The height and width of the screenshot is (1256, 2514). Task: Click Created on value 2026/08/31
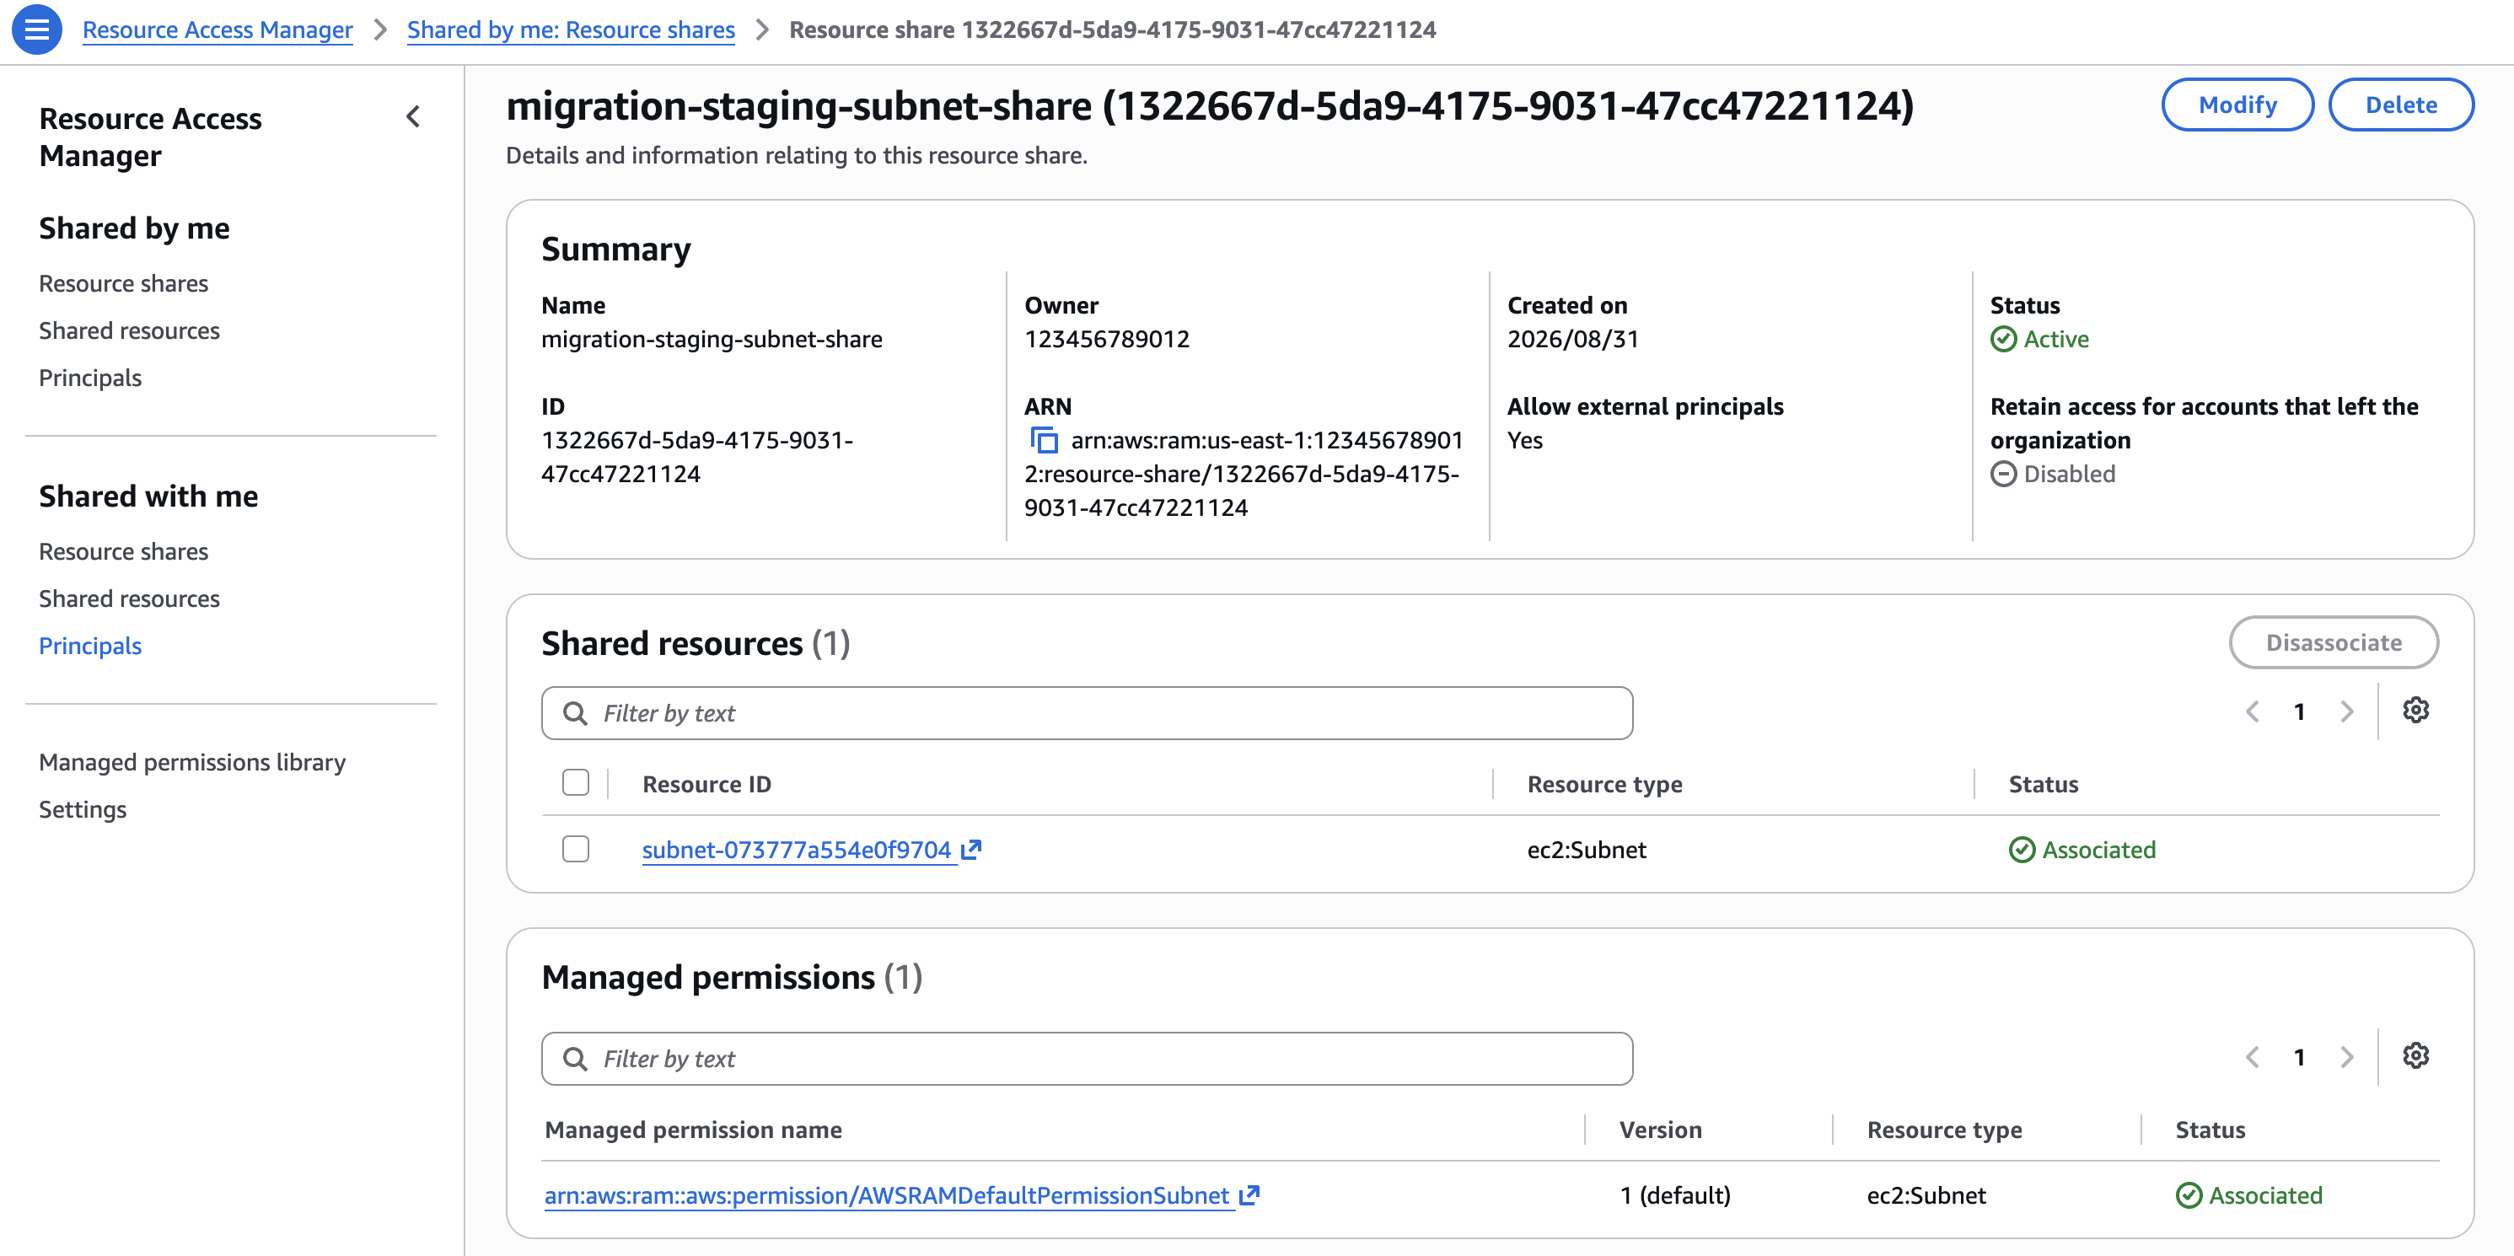(x=1572, y=340)
